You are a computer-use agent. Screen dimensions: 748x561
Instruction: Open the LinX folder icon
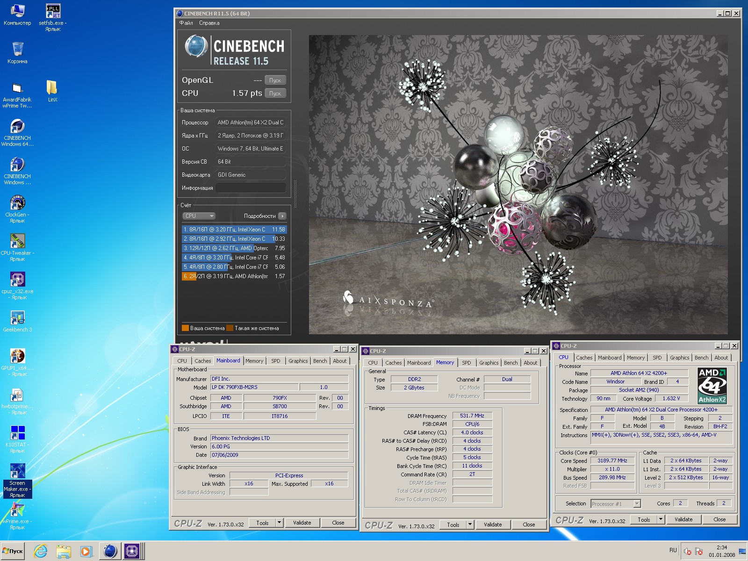[52, 91]
